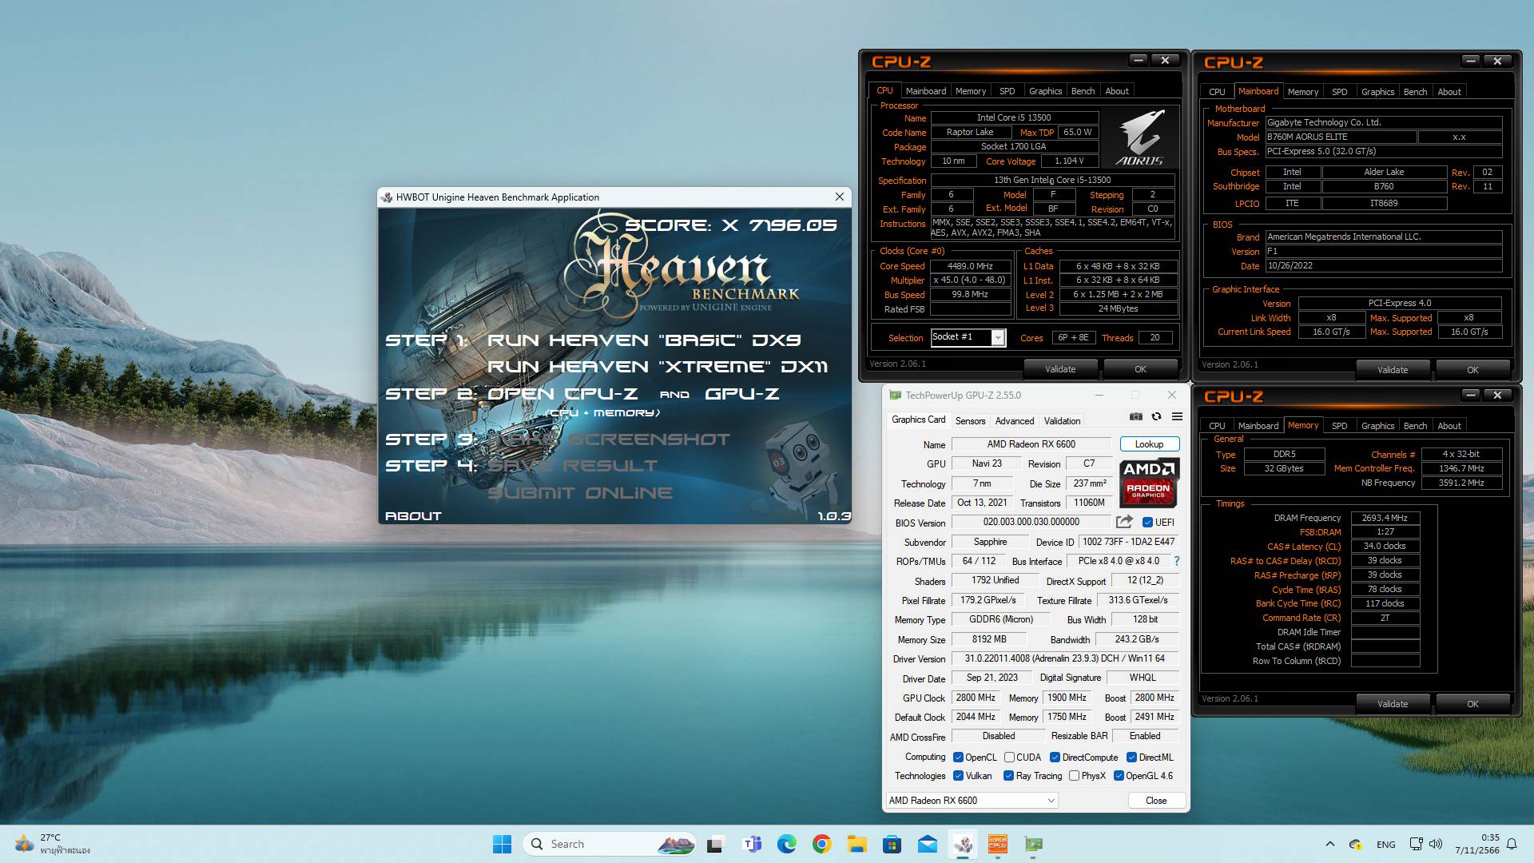Toggle the OpenCL checkbox
The width and height of the screenshot is (1534, 863).
point(958,758)
